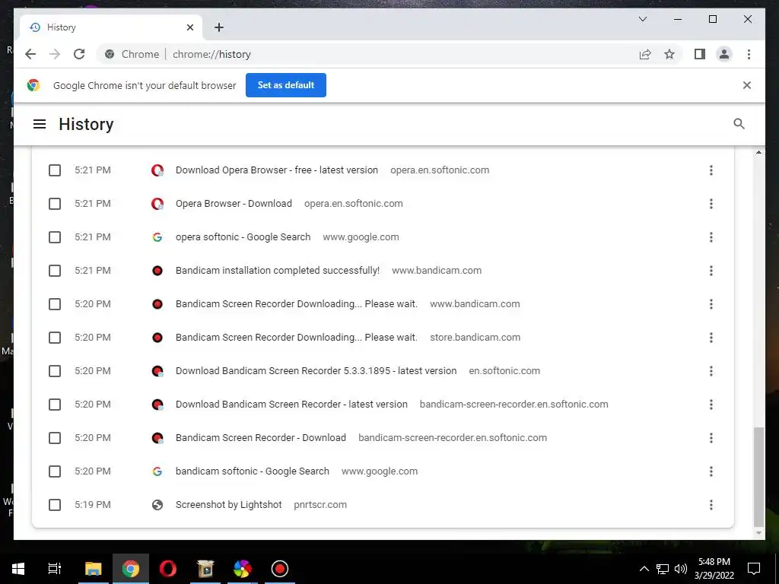
Task: Dismiss the default browser notification bar
Action: pyautogui.click(x=747, y=85)
